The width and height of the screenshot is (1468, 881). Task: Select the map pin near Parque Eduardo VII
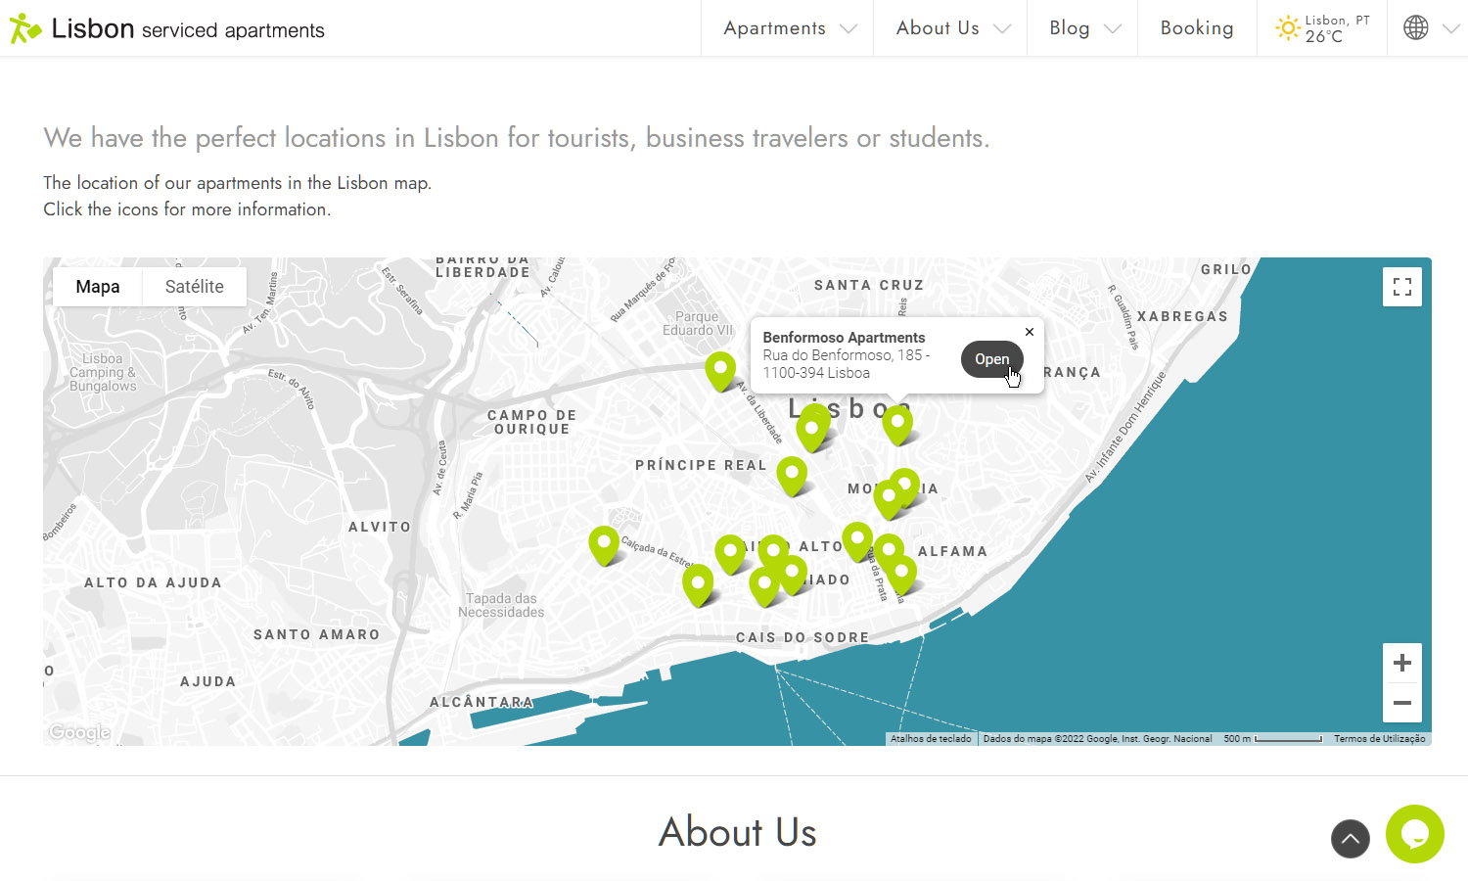click(720, 369)
